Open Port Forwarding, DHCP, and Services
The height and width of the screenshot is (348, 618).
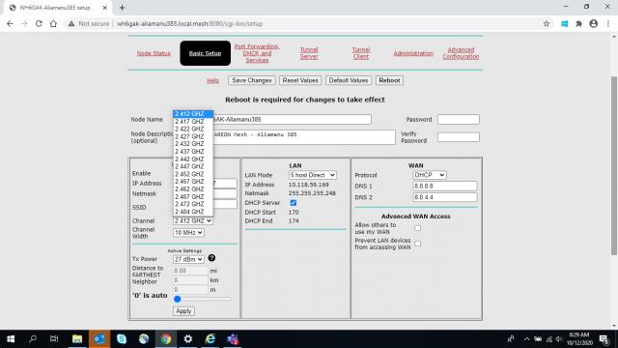click(x=257, y=53)
